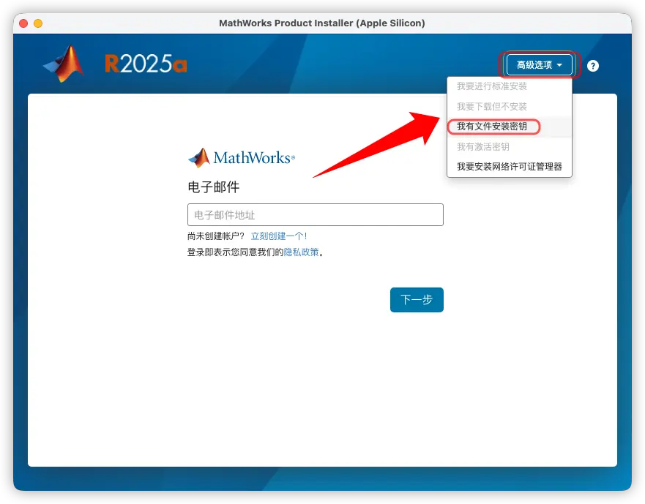This screenshot has width=645, height=504.
Task: Pick the 我要下载但不安装 menu entry
Action: click(x=492, y=107)
